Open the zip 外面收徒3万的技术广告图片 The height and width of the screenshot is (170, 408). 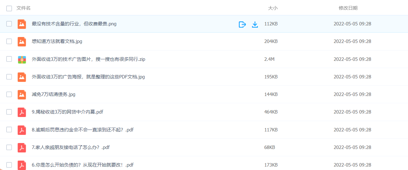[89, 59]
